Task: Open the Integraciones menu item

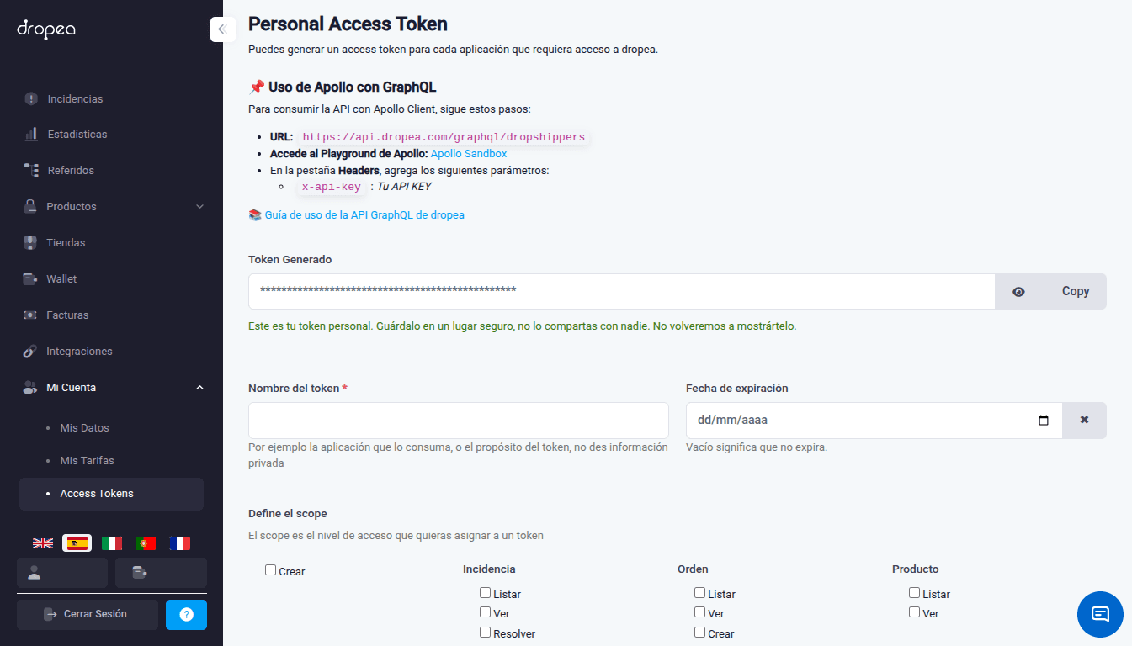Action: pos(79,352)
